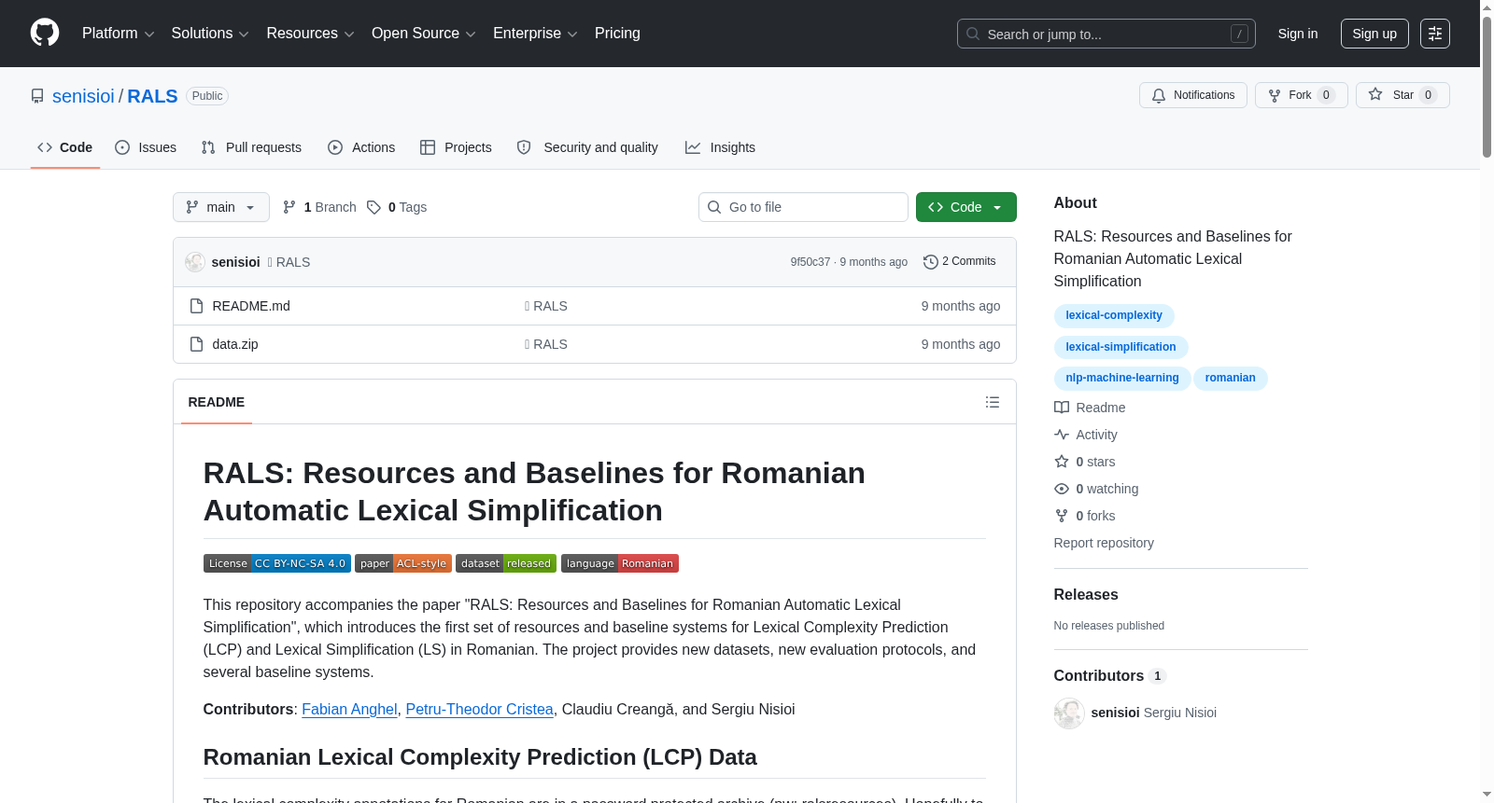Click the paper ACL-style badge

click(403, 563)
